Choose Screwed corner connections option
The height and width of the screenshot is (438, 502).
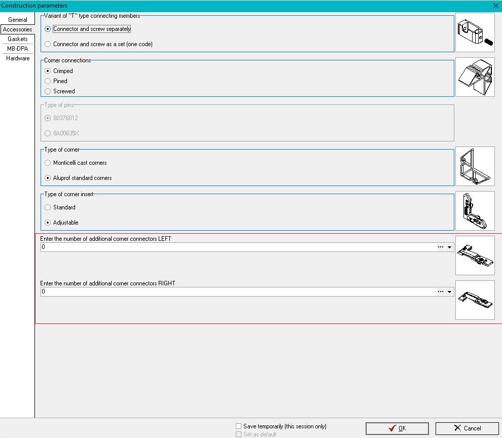click(x=48, y=91)
